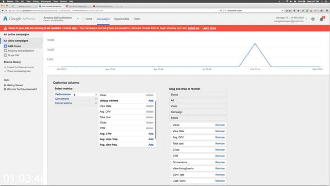The height and width of the screenshot is (186, 330).
Task: Open the File menu
Action: coord(17,1)
